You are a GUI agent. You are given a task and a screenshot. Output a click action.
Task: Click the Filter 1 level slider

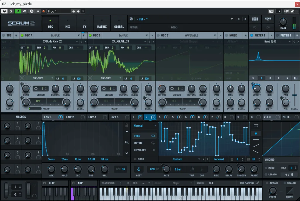[x=294, y=95]
